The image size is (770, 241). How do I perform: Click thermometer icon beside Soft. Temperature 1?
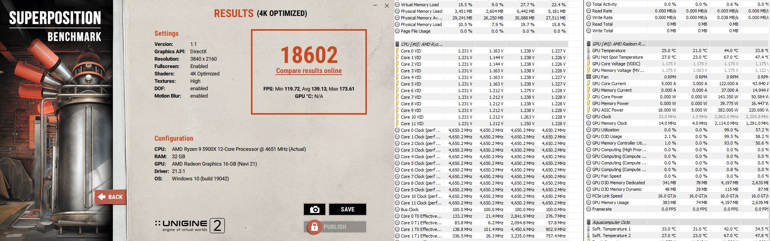589,229
